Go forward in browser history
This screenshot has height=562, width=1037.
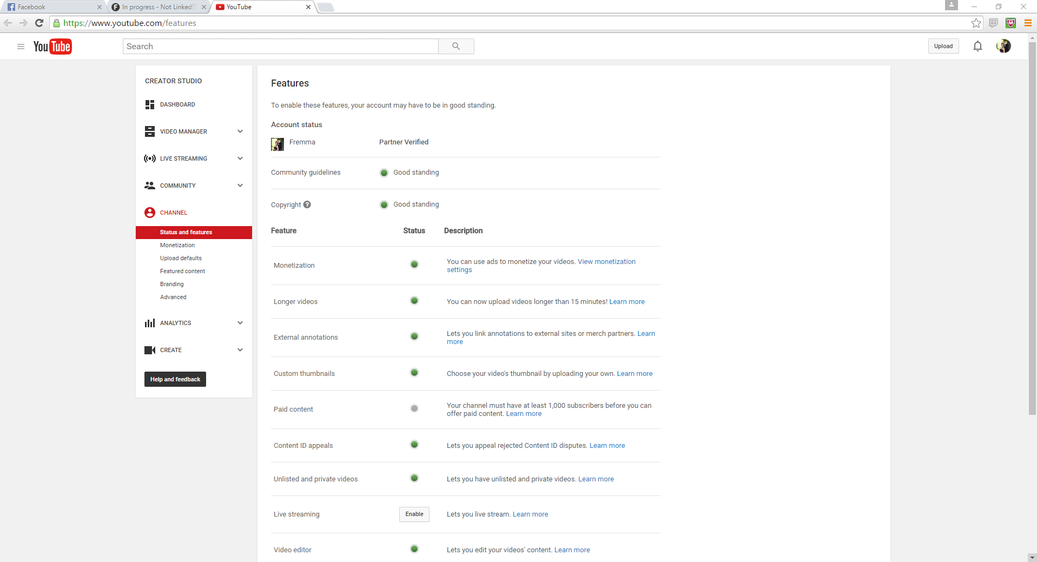23,23
